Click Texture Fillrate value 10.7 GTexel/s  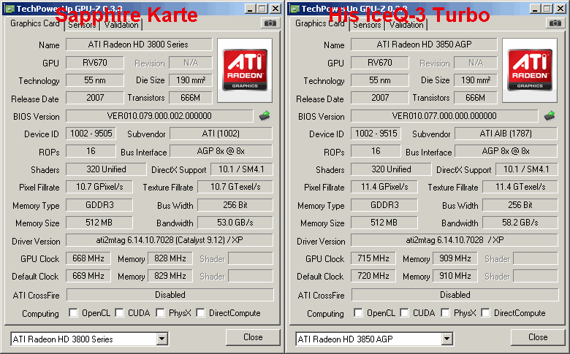tap(235, 187)
